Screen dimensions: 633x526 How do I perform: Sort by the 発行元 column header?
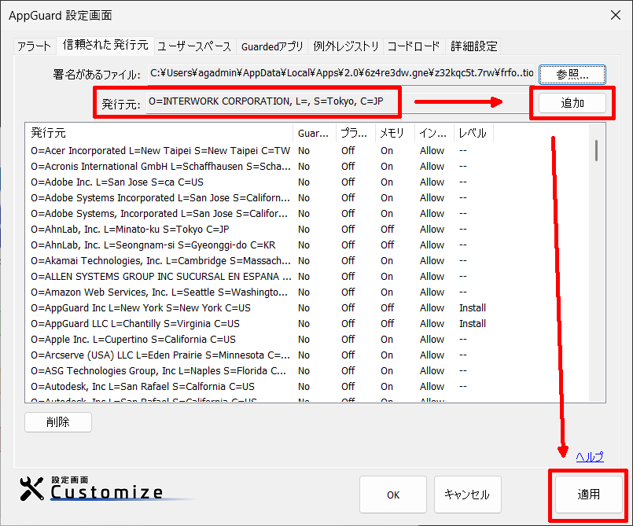[x=160, y=133]
